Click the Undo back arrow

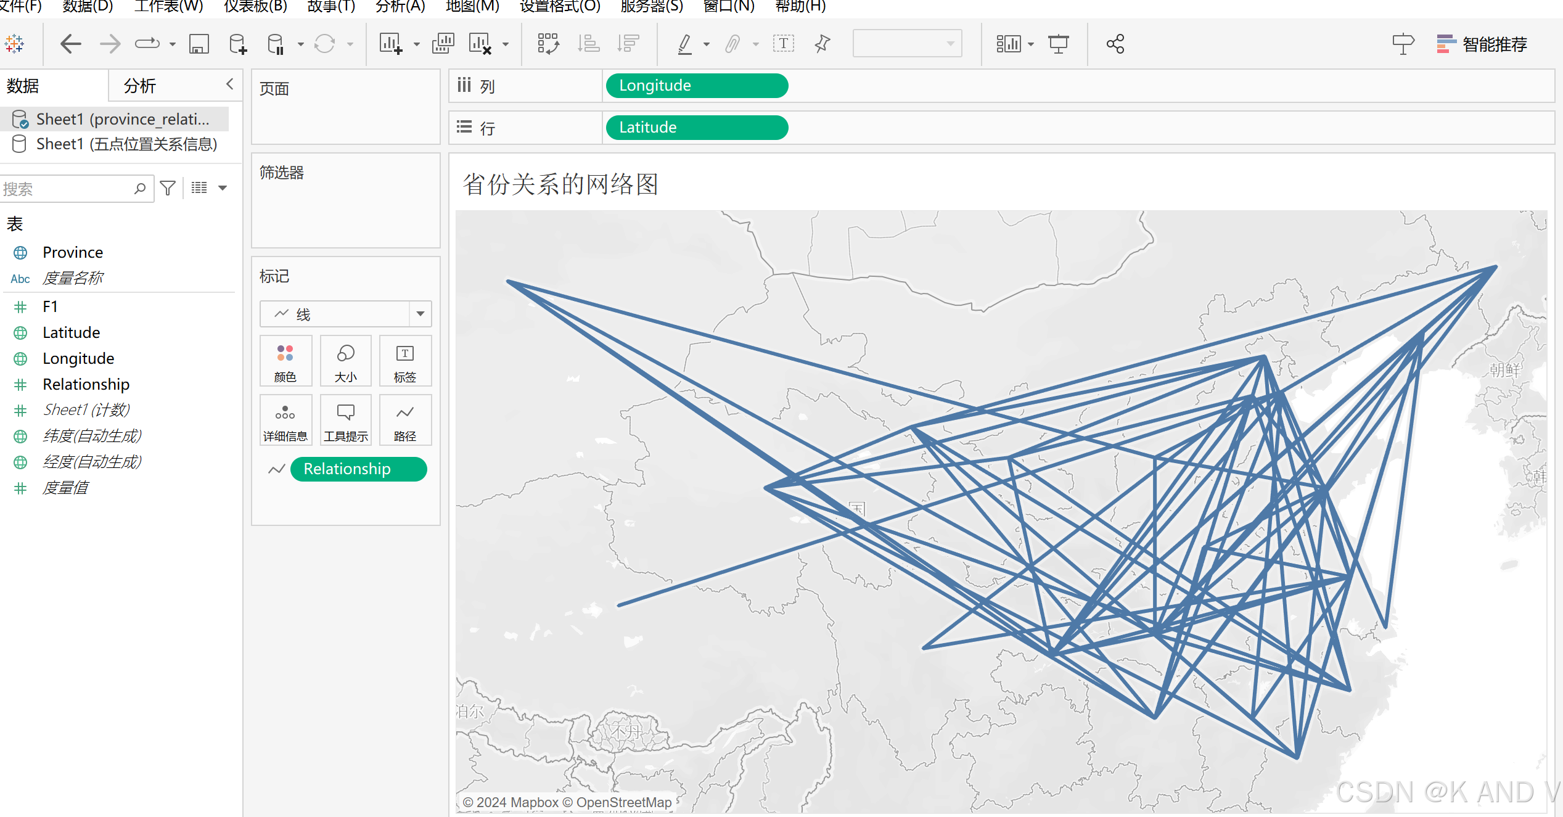[x=71, y=44]
